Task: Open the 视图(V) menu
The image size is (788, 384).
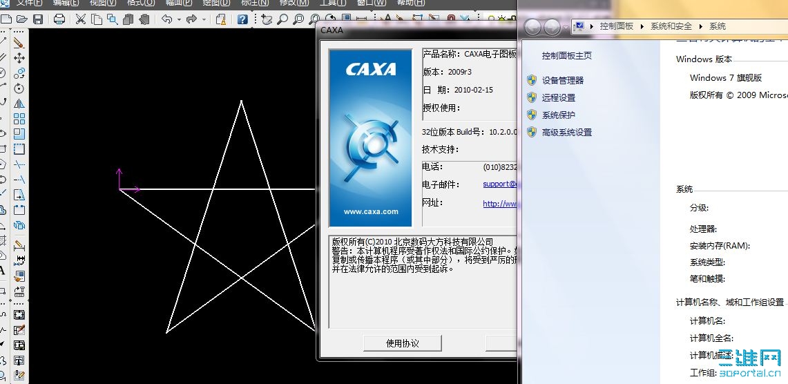Action: (103, 3)
